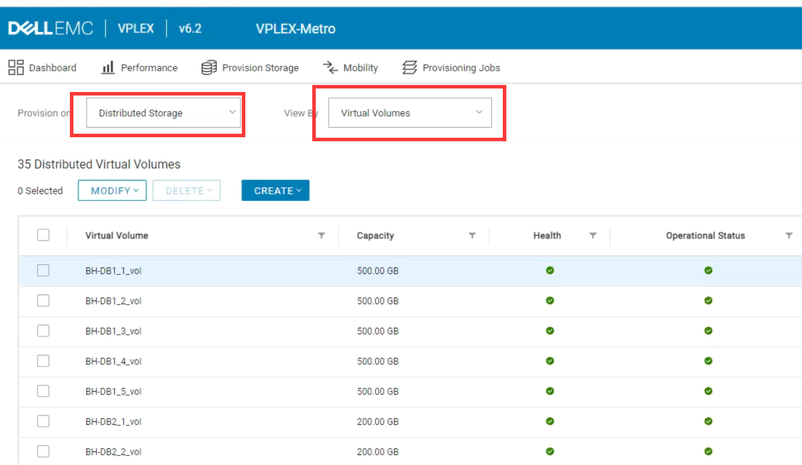Expand the Virtual Volumes view dropdown
The width and height of the screenshot is (802, 465).
[410, 113]
